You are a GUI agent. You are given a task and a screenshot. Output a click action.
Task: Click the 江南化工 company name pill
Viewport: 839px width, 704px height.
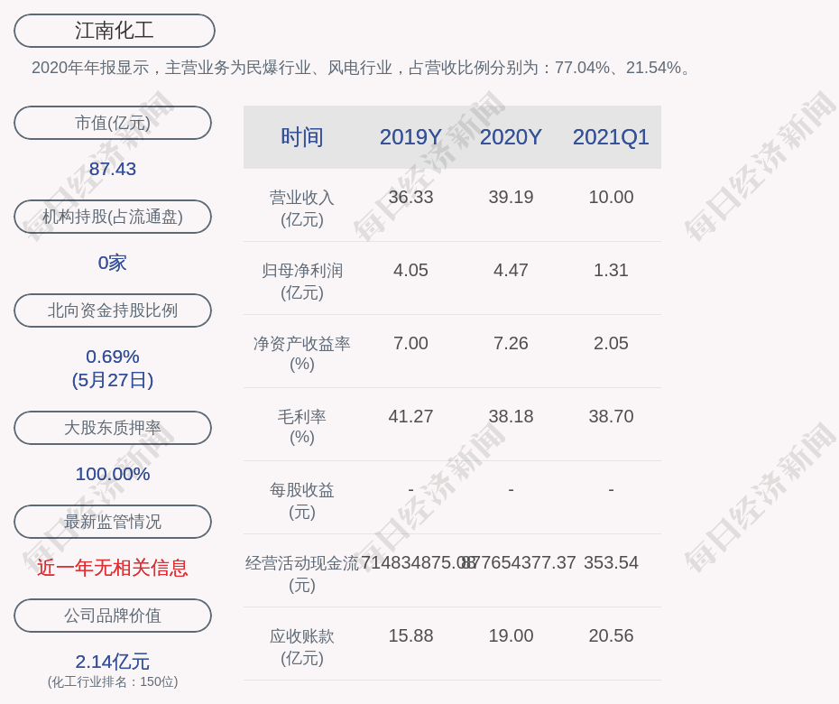coord(115,31)
